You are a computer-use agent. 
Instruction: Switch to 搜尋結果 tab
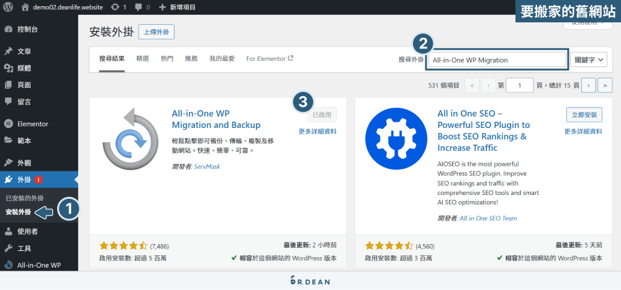pos(112,58)
